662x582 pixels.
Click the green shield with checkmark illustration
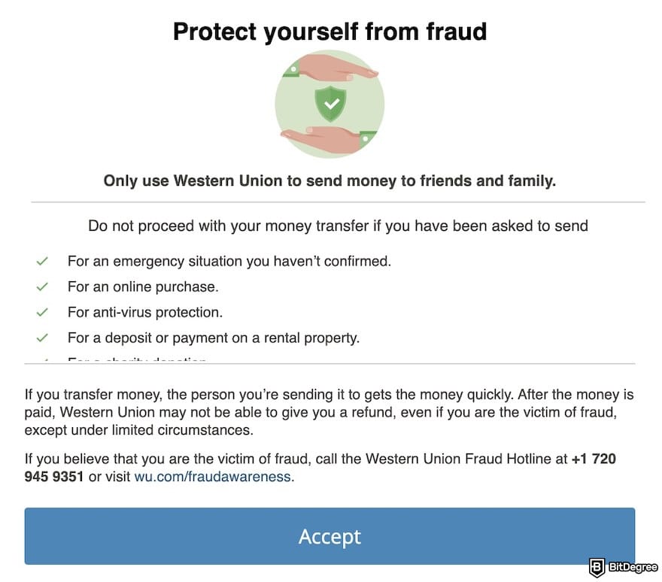[x=329, y=104]
